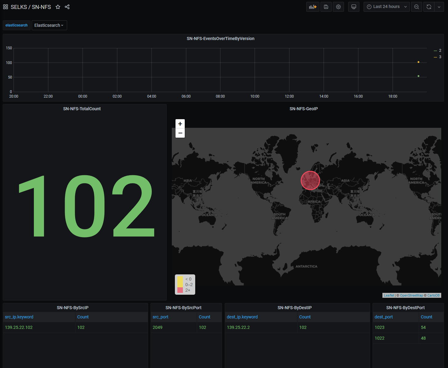Image resolution: width=448 pixels, height=368 pixels.
Task: Open the Elasticsearch datasource dropdown
Action: (49, 25)
